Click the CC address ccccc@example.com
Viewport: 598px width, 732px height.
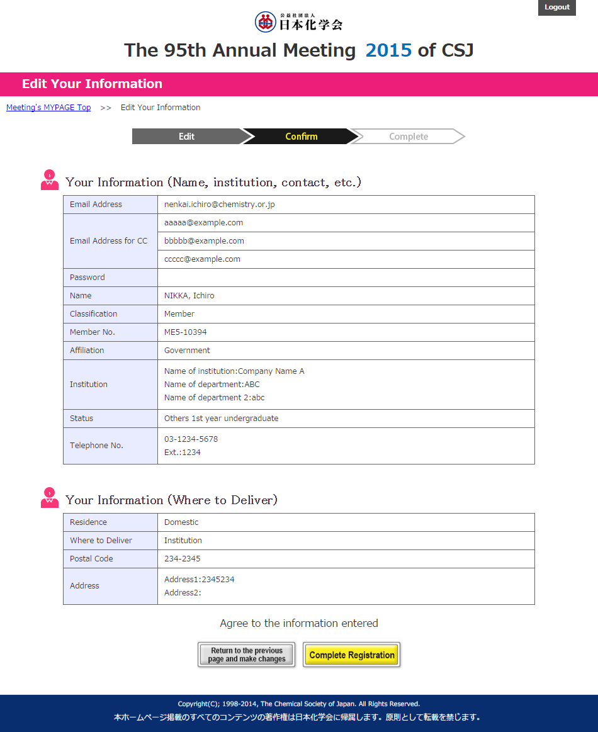[202, 259]
